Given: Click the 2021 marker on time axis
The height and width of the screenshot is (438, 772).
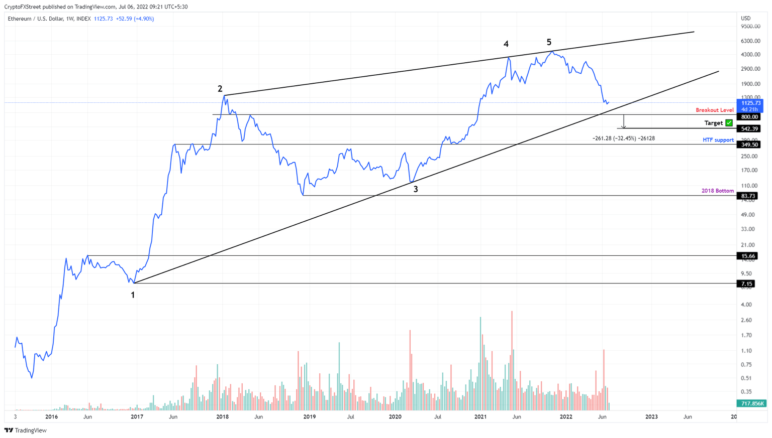Looking at the screenshot, I should coord(480,416).
